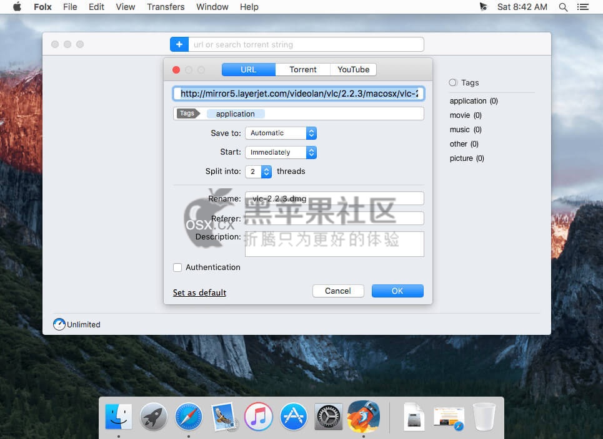Enable the Authentication checkbox
The width and height of the screenshot is (603, 439).
177,268
